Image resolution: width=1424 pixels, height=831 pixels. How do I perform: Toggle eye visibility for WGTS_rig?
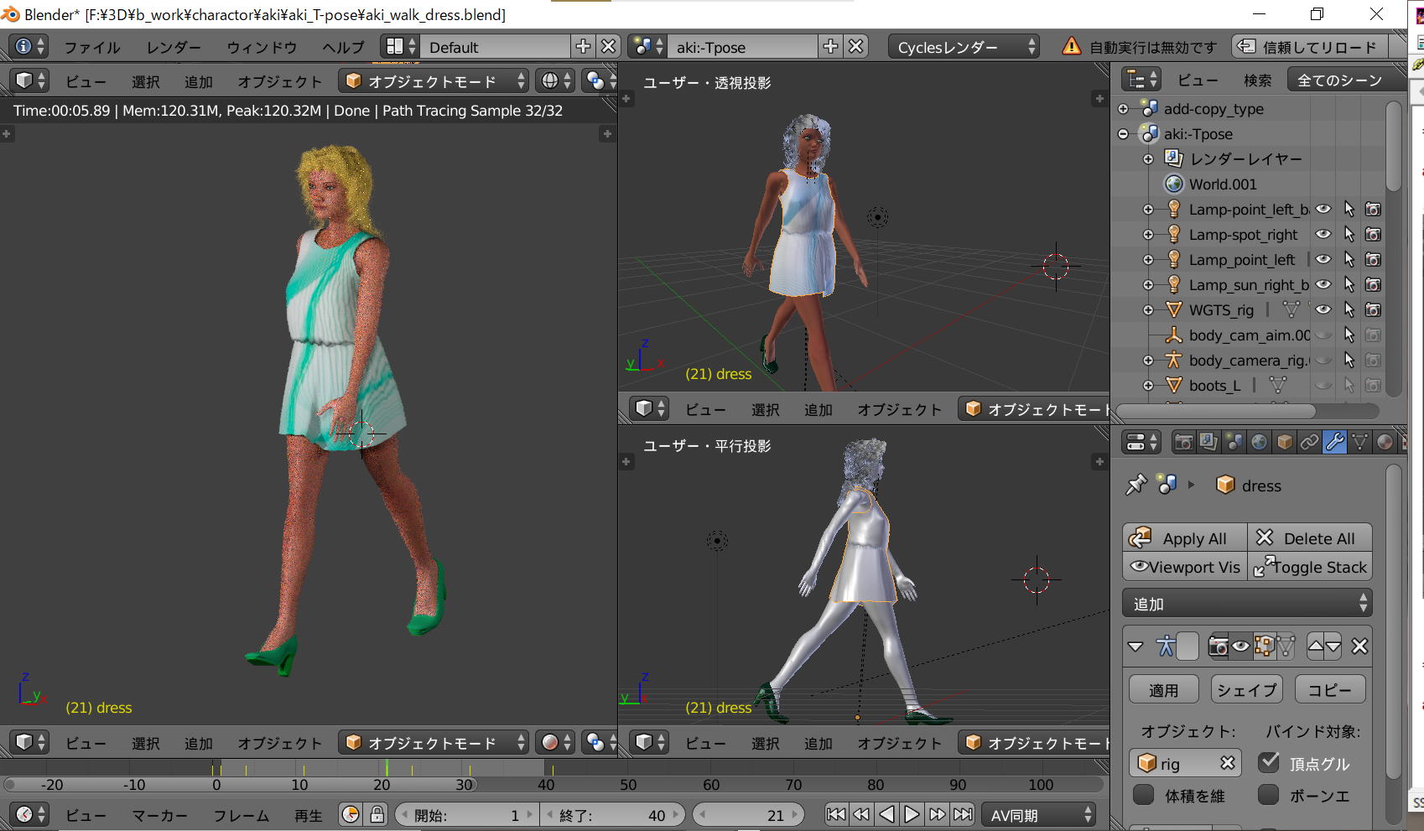point(1323,310)
